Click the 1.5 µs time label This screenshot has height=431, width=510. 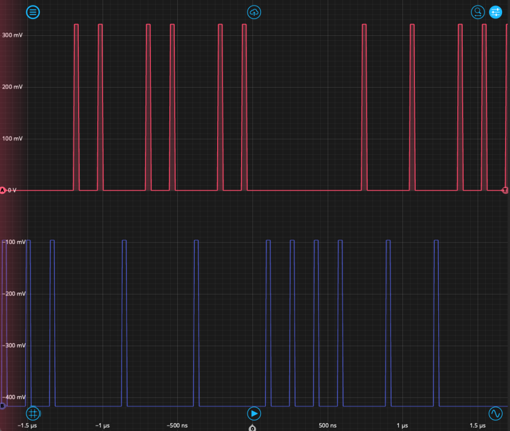click(477, 426)
